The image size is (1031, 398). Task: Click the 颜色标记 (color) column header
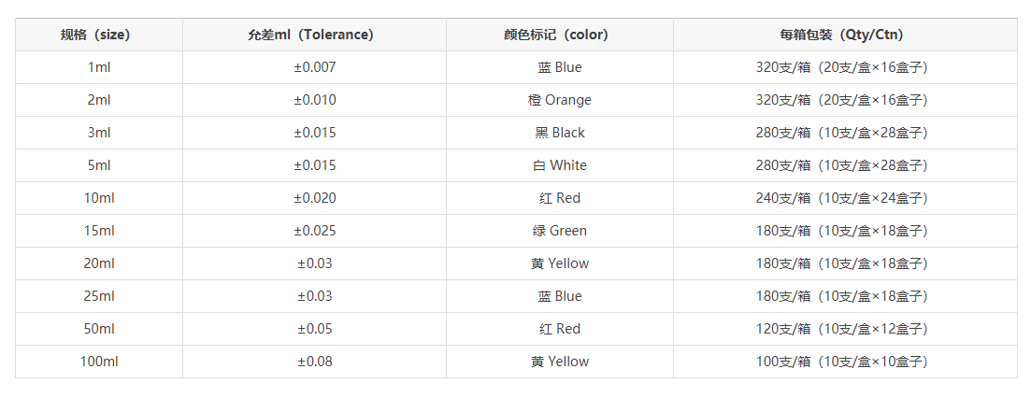tap(560, 35)
